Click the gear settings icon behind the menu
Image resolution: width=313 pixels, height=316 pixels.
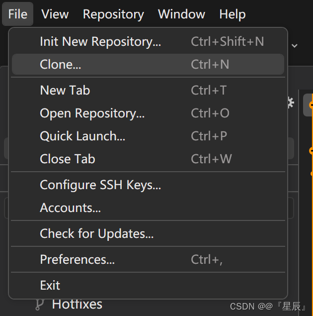click(x=291, y=103)
